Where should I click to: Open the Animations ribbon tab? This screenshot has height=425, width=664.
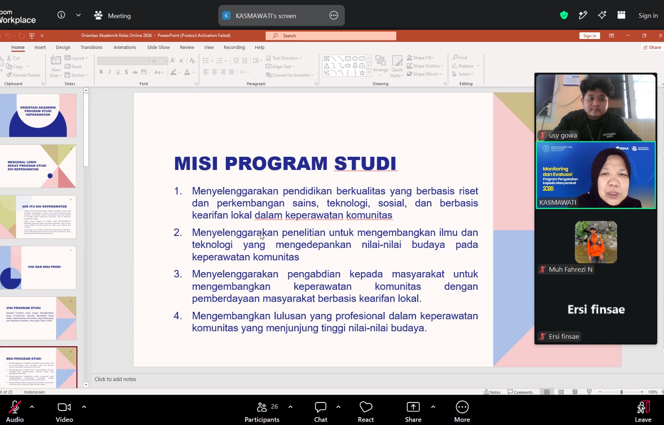tap(125, 47)
